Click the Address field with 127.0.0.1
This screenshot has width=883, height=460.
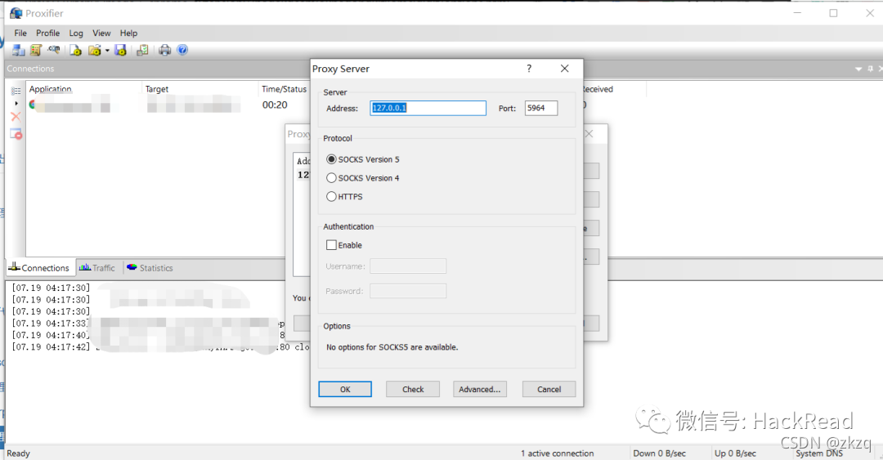428,108
